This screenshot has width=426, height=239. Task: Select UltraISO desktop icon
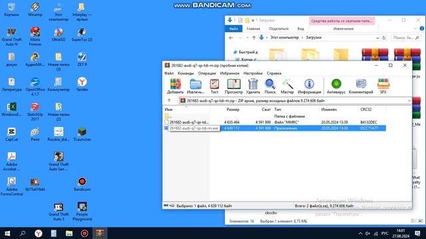[59, 35]
